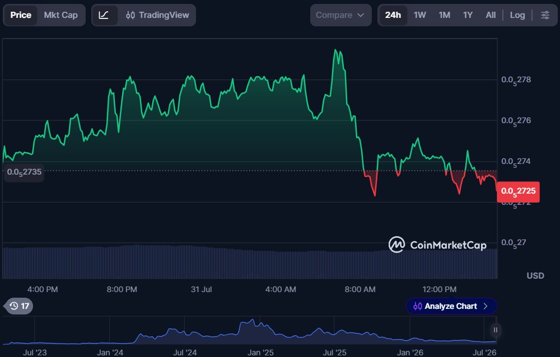Open the TradingView chart mode

point(157,15)
